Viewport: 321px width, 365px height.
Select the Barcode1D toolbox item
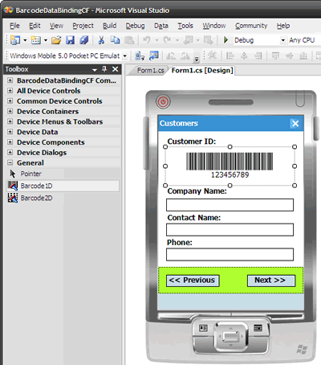pos(63,186)
